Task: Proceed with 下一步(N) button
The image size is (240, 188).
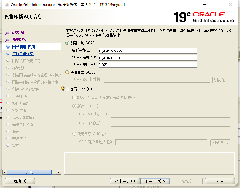Action: tap(155, 181)
